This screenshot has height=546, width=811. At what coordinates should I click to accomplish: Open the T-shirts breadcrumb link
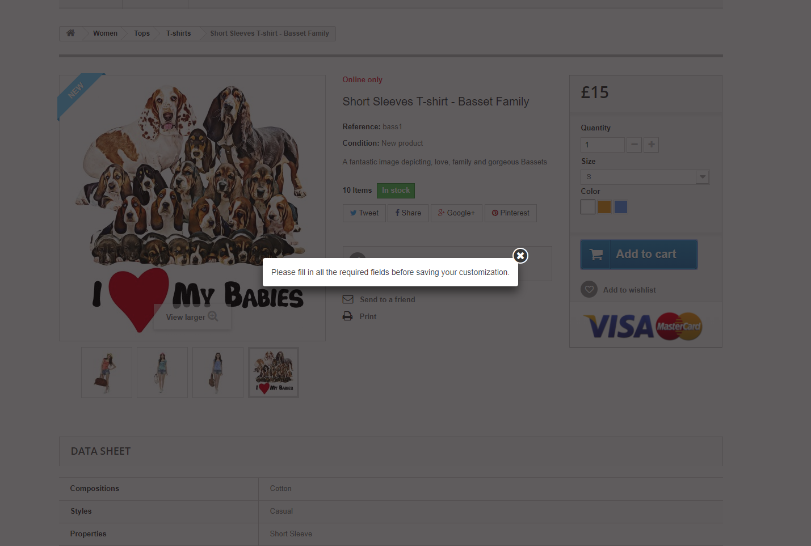click(179, 33)
